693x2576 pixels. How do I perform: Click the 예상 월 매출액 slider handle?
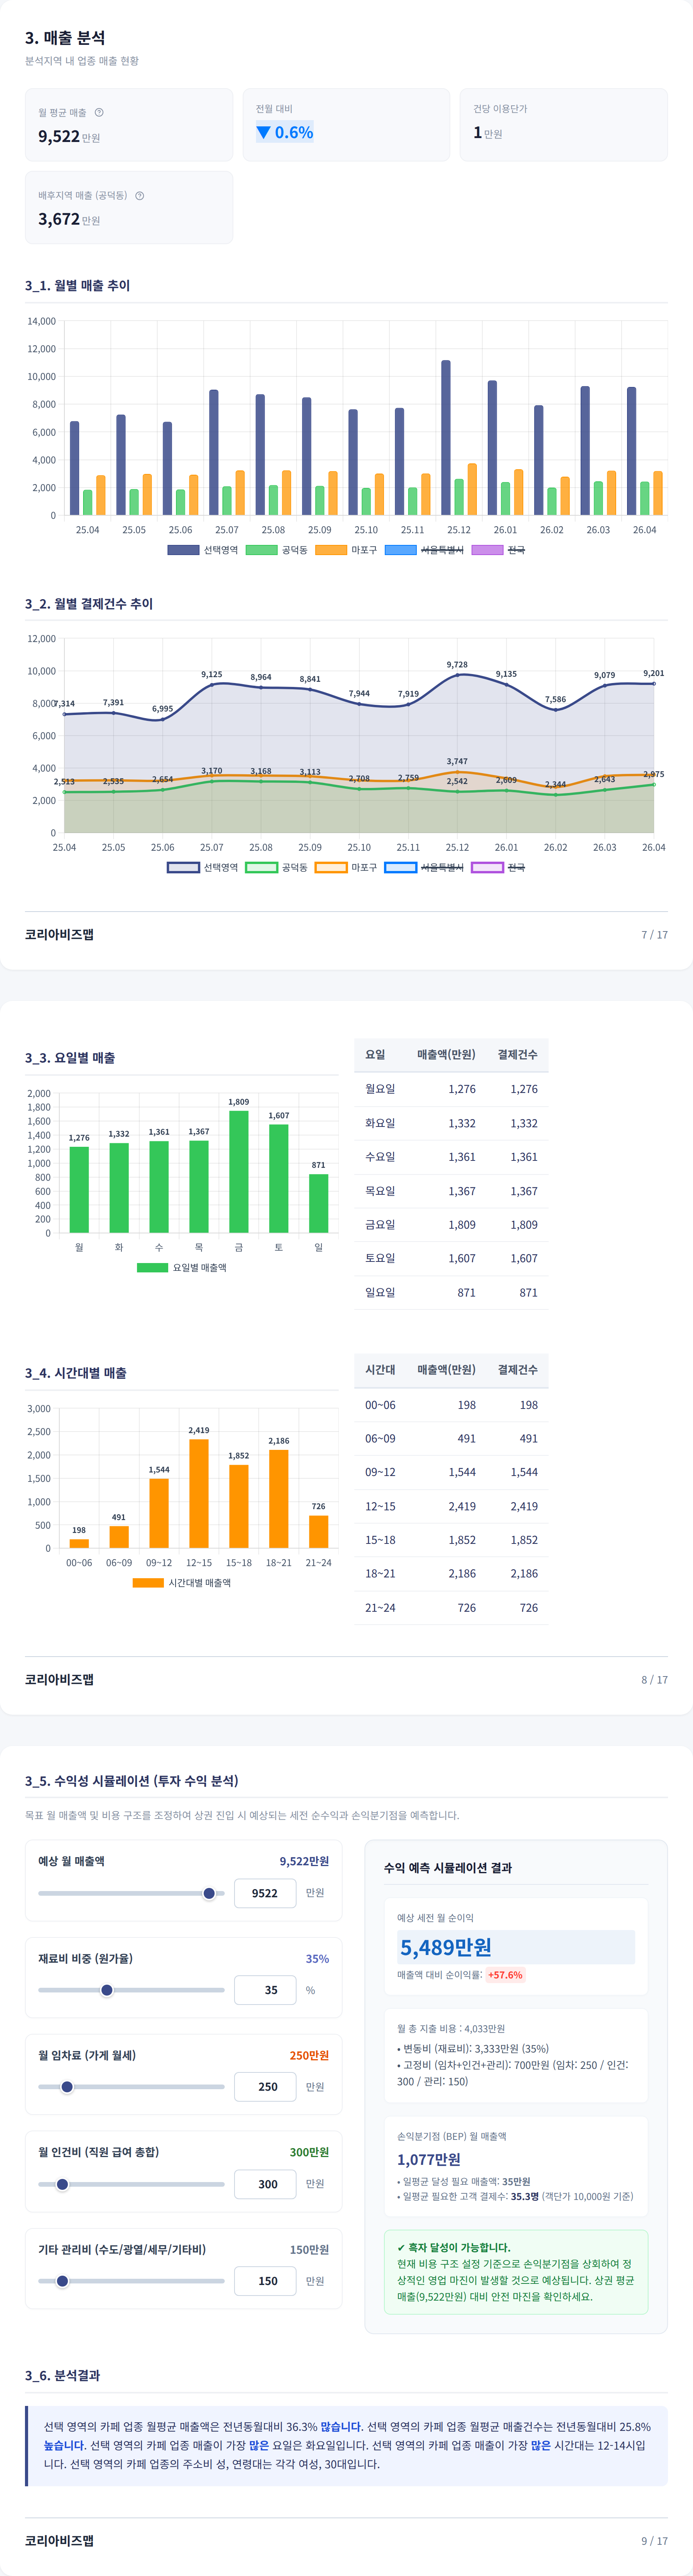pos(209,1893)
